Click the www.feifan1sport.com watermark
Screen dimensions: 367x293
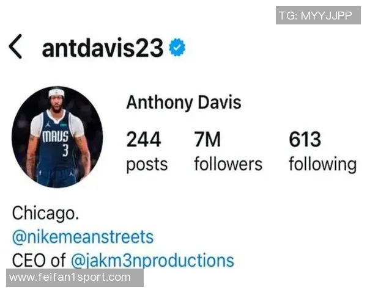pos(75,278)
